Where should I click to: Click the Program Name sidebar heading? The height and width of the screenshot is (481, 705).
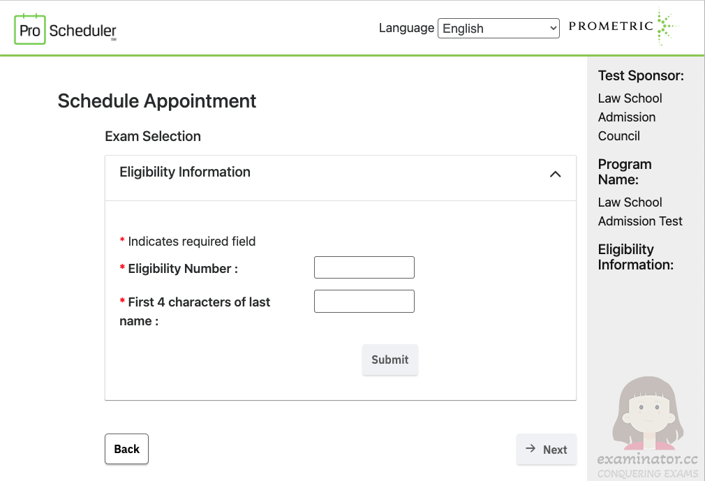(x=625, y=172)
